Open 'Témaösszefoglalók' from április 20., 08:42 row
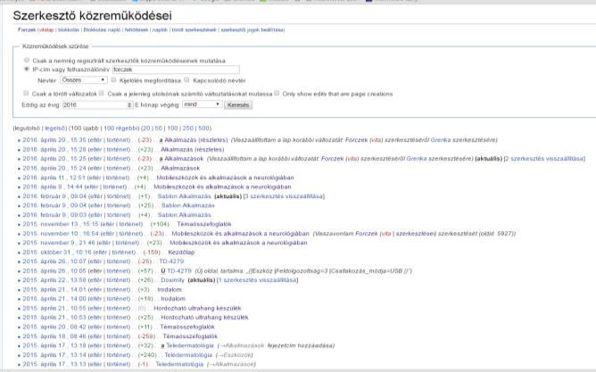This screenshot has width=596, height=372. pyautogui.click(x=187, y=327)
